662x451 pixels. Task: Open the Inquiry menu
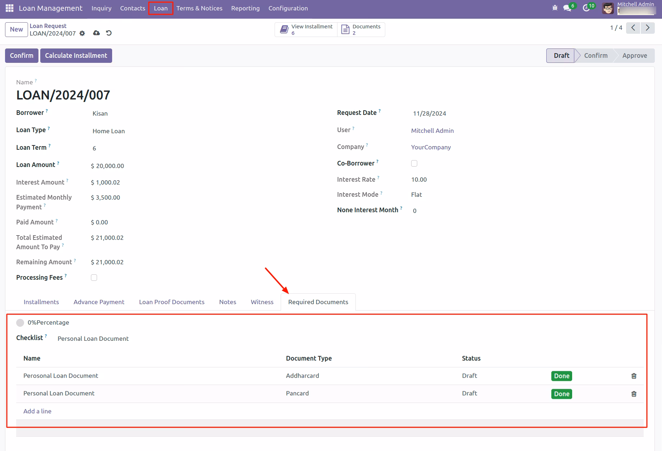(101, 8)
